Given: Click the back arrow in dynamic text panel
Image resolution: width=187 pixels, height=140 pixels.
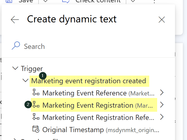Looking at the screenshot, I should [15, 20].
